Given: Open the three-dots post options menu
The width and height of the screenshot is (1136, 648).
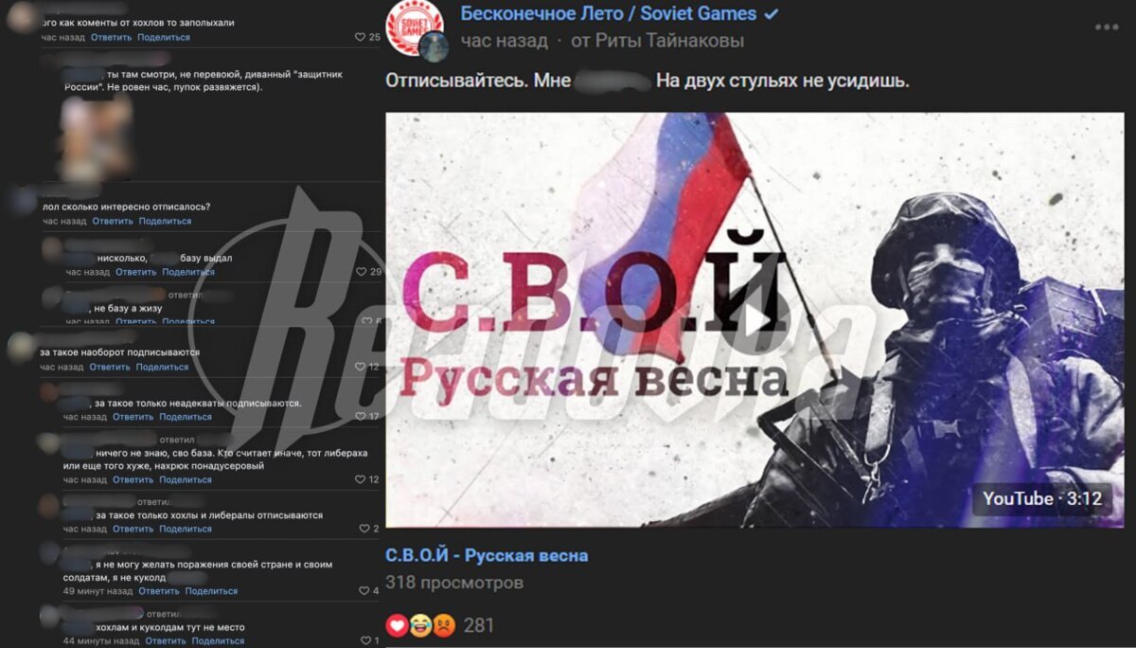Looking at the screenshot, I should pyautogui.click(x=1106, y=27).
